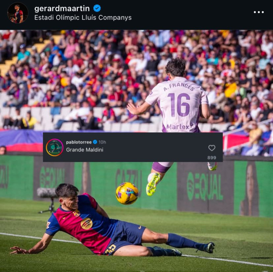Click the yellow match ball in the photo

coord(127,193)
